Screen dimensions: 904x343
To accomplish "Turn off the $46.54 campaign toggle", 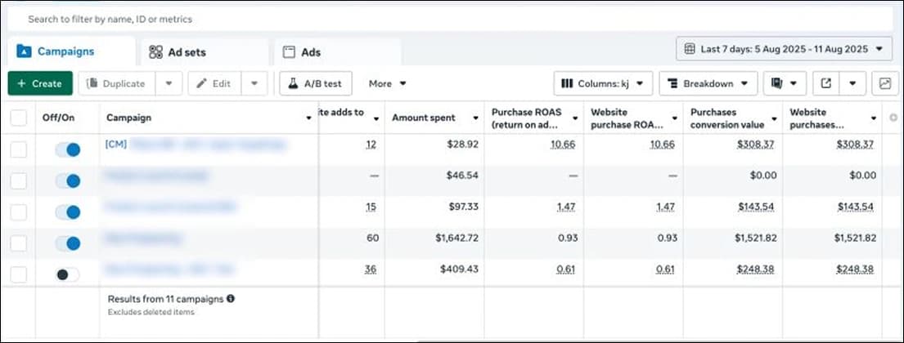I will coord(67,180).
